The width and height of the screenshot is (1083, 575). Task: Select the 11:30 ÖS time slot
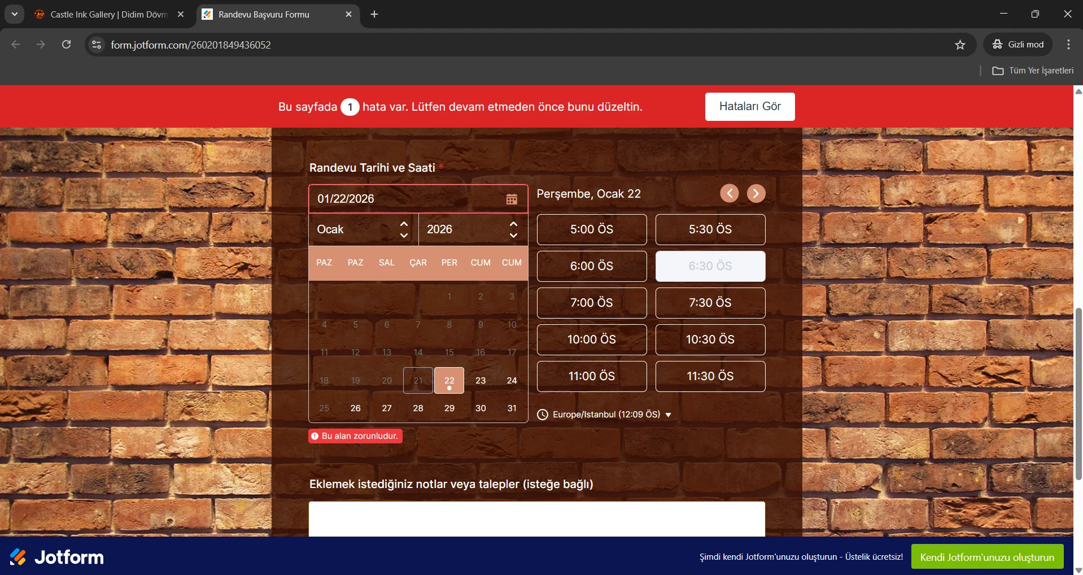point(710,376)
